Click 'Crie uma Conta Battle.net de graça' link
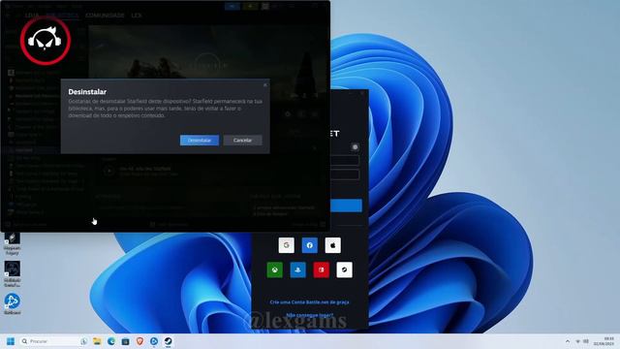620x349 pixels. point(309,301)
